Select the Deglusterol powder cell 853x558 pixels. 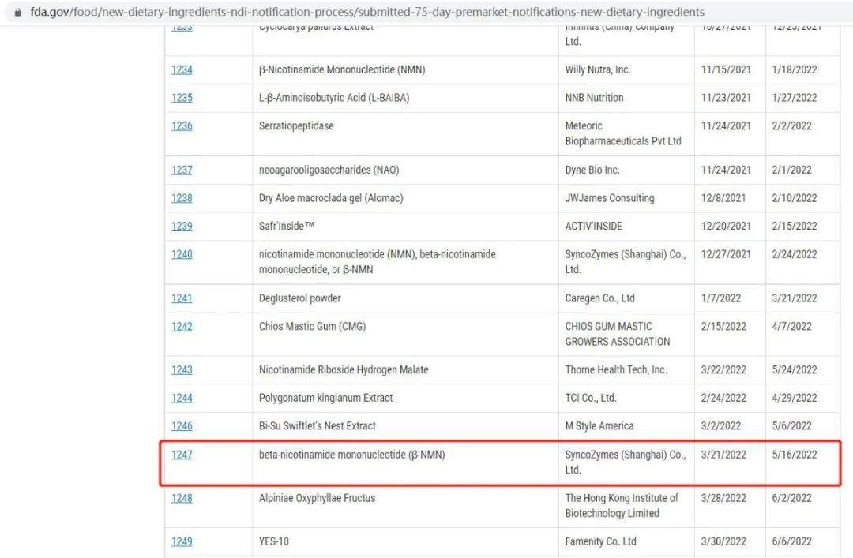point(405,298)
